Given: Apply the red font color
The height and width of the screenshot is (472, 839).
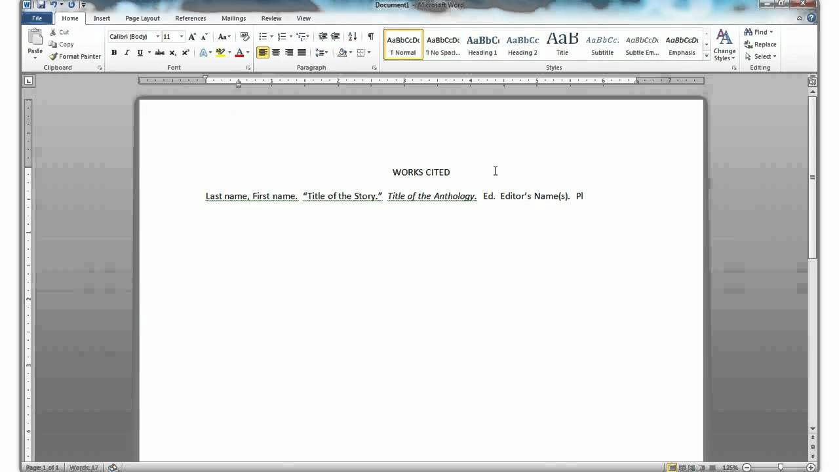Looking at the screenshot, I should pos(239,52).
